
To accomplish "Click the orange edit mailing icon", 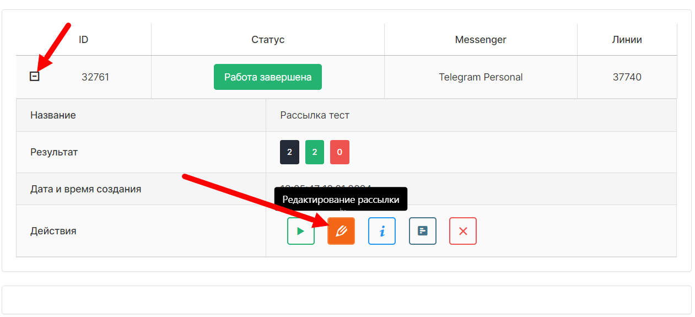I will [x=341, y=231].
